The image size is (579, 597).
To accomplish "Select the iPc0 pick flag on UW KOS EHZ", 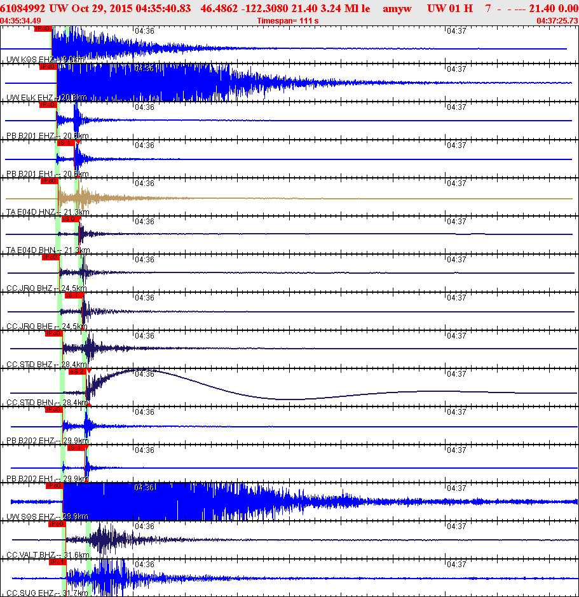I will tap(43, 29).
